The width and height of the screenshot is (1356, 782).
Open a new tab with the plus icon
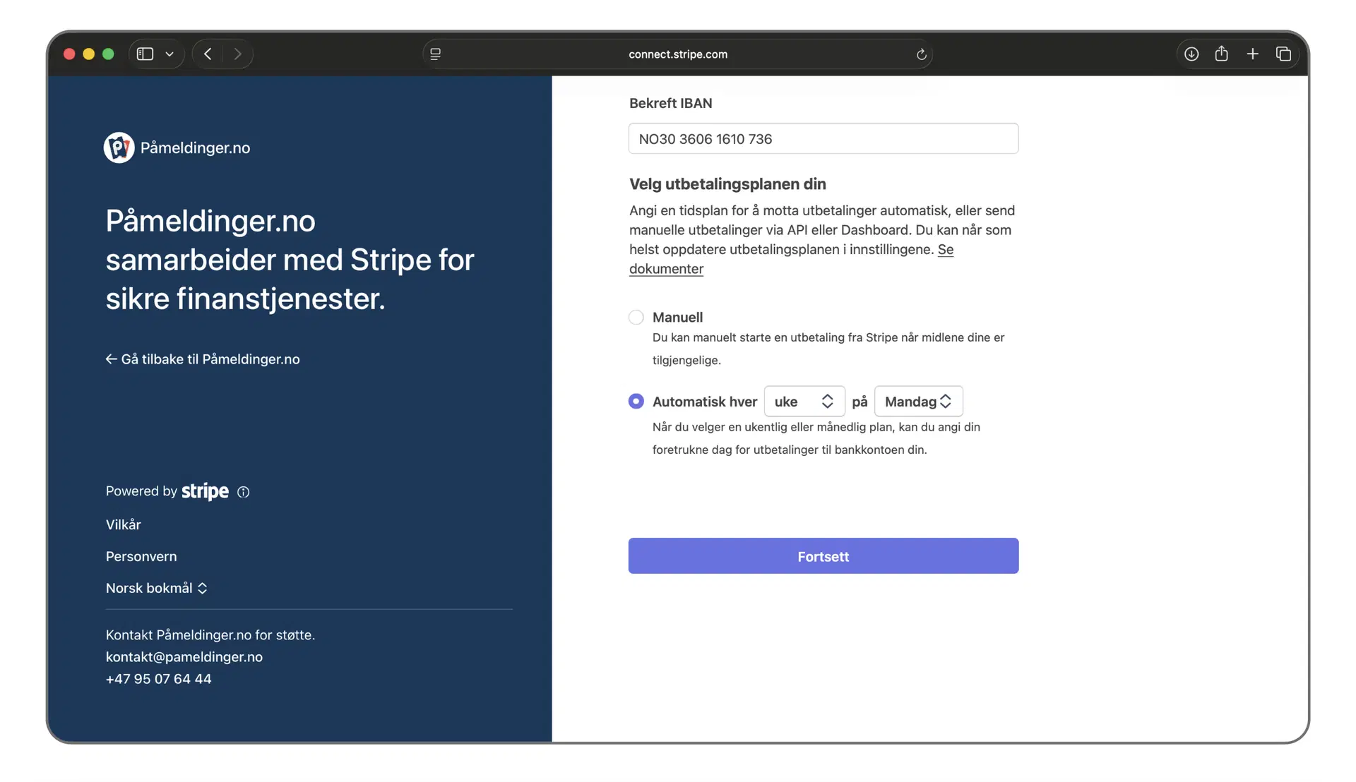[x=1253, y=54]
